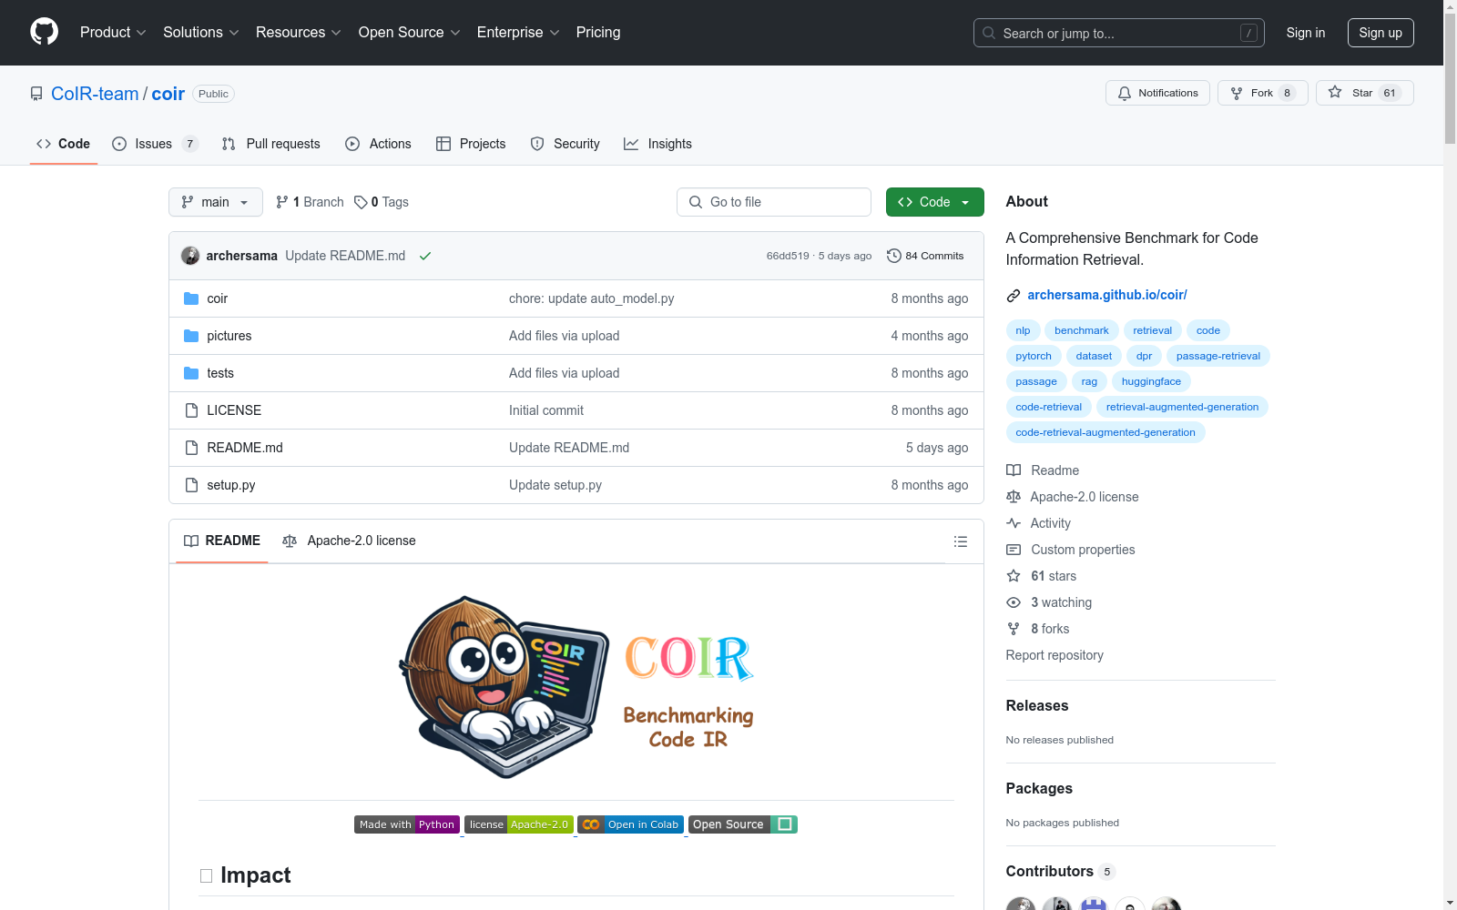
Task: Open the Product dropdown menu
Action: coord(113,32)
